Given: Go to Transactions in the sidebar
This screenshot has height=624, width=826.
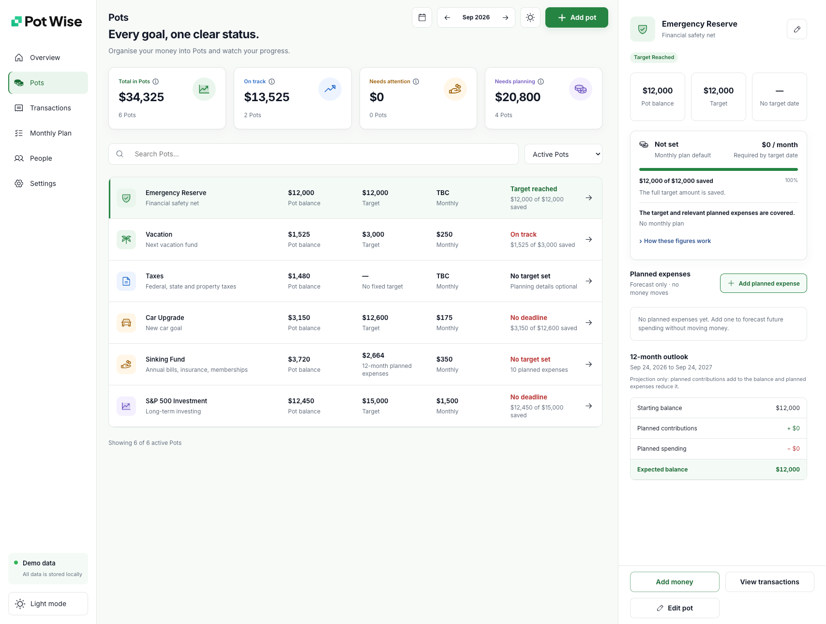Looking at the screenshot, I should pos(48,108).
